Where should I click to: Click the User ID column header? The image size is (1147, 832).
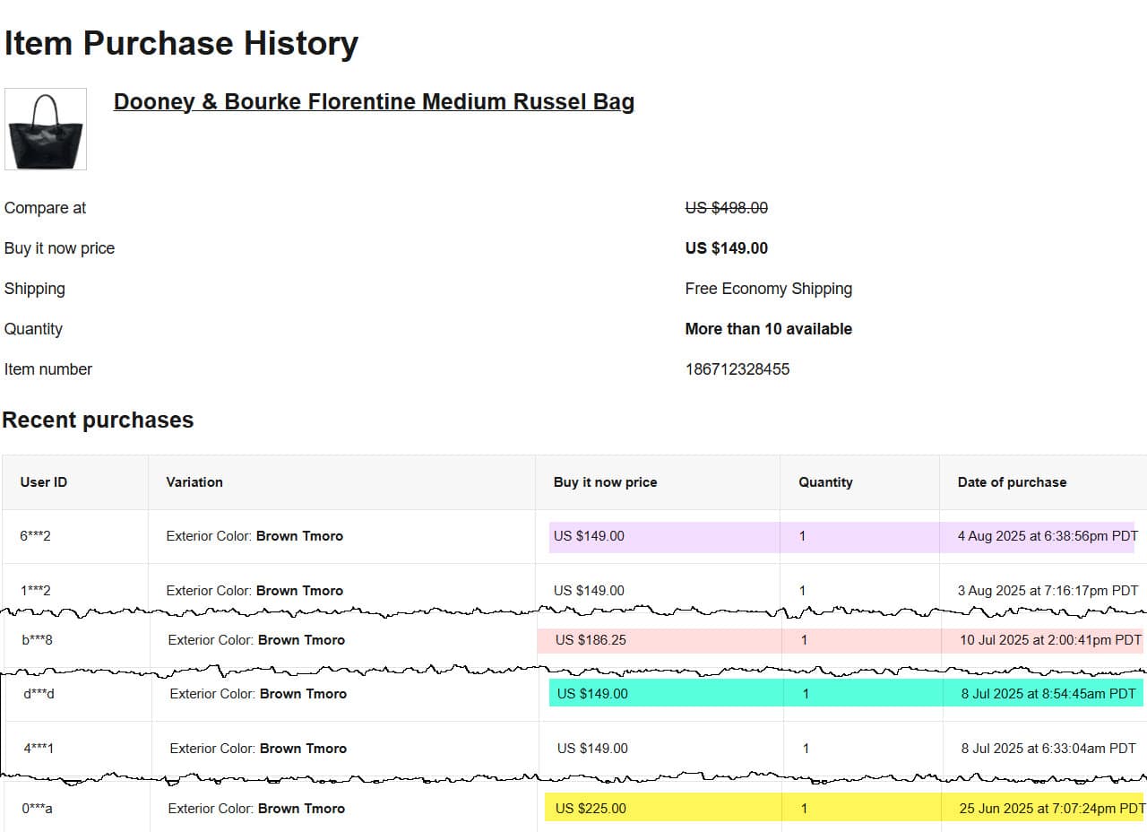point(43,482)
